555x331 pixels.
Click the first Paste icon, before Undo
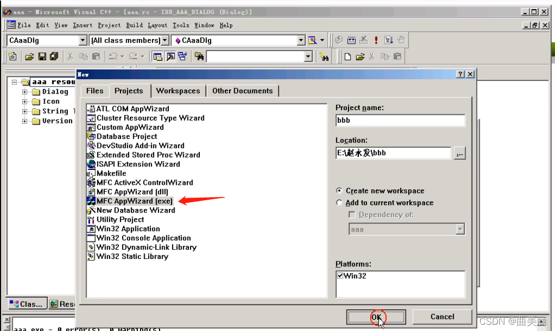96,57
